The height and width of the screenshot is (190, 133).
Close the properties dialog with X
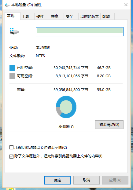coord(126,5)
